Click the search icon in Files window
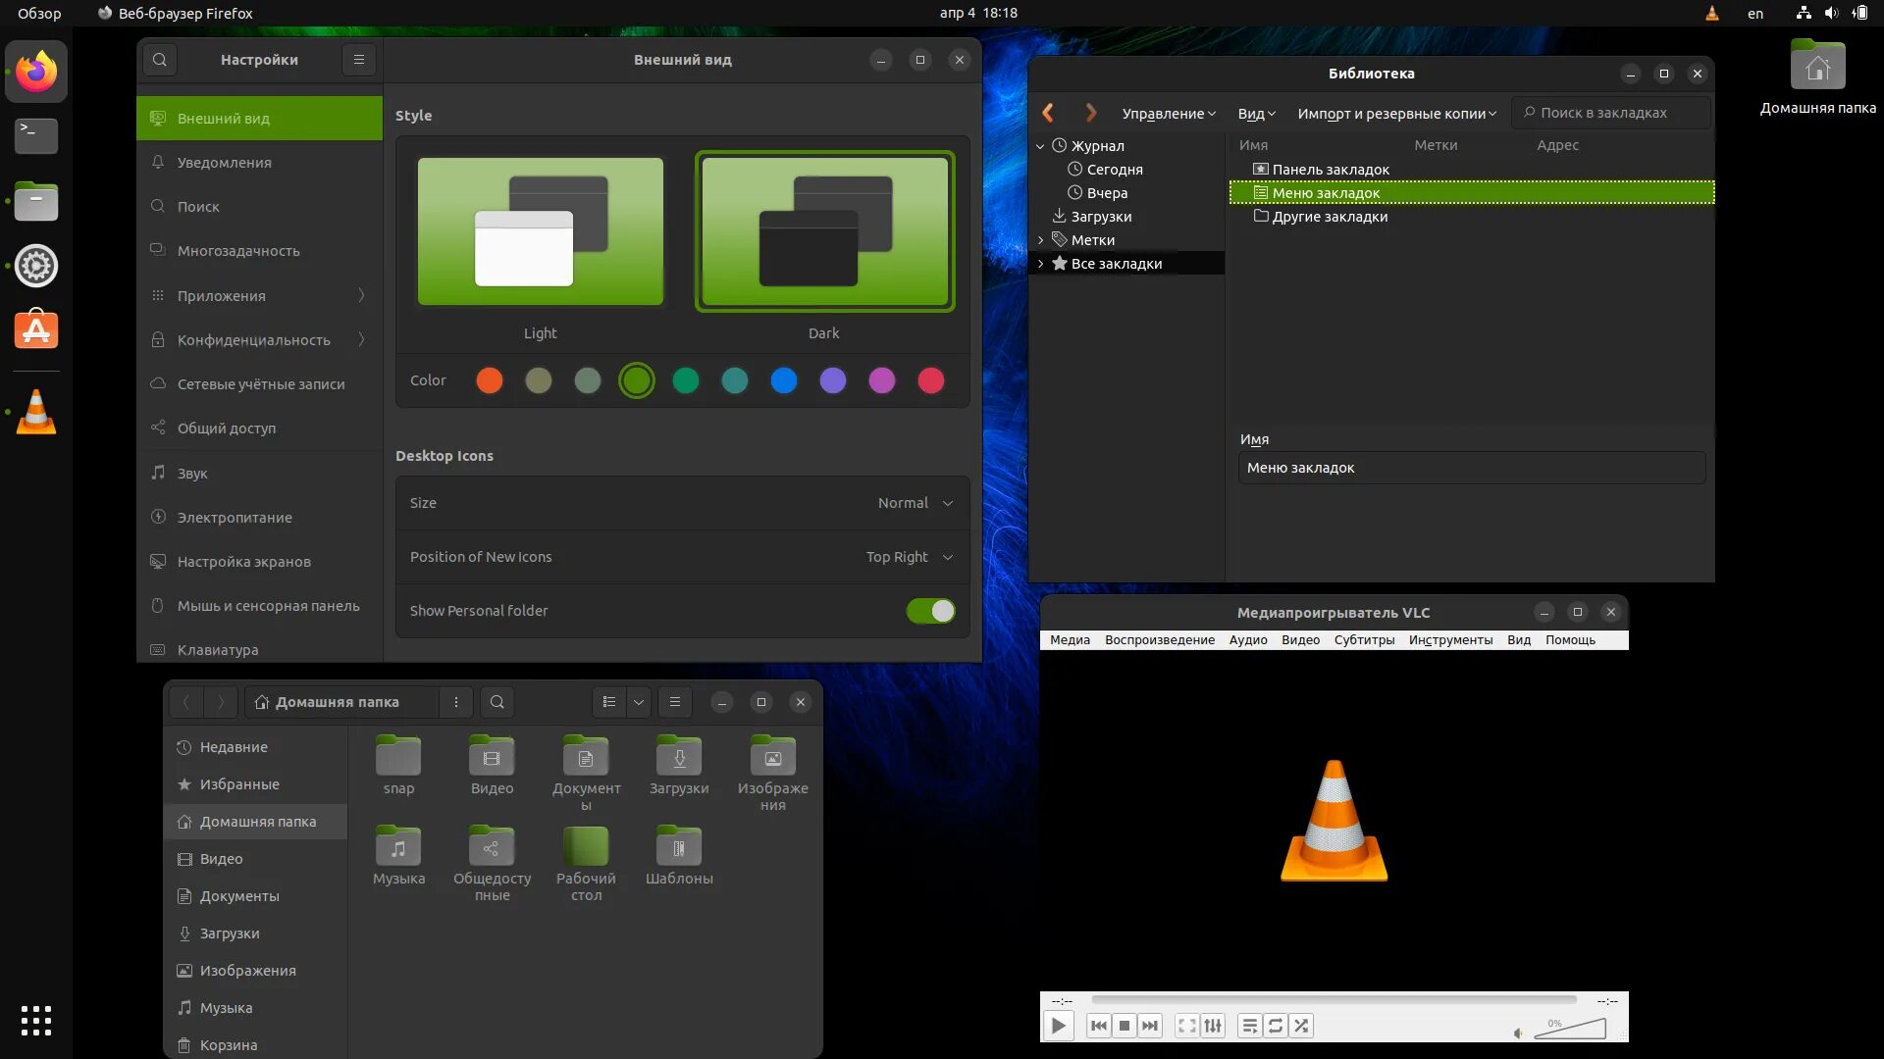This screenshot has width=1884, height=1059. click(497, 702)
